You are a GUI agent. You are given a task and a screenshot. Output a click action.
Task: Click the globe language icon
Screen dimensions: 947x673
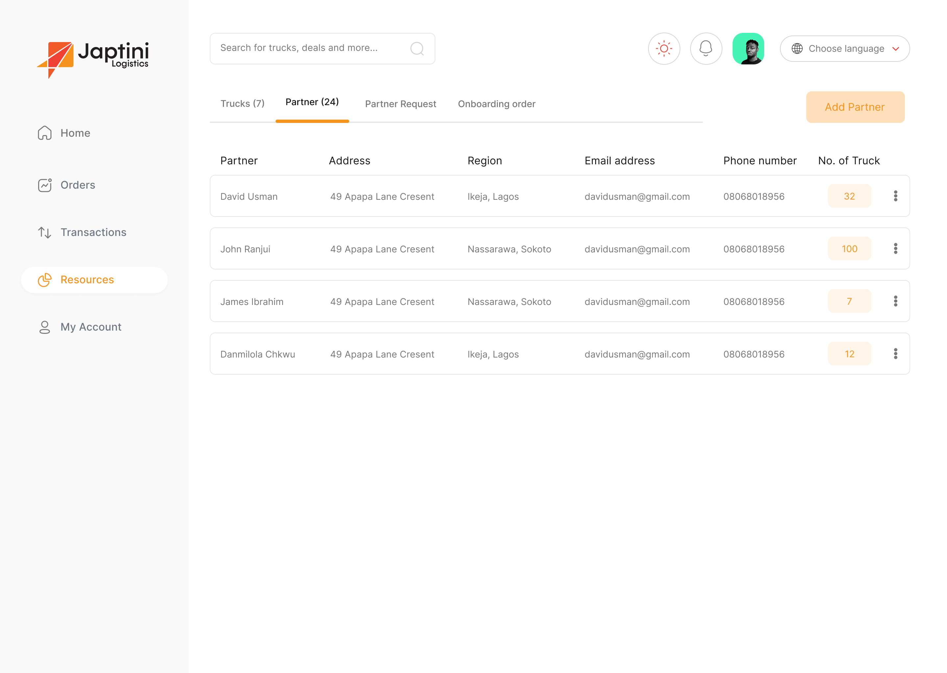tap(796, 49)
